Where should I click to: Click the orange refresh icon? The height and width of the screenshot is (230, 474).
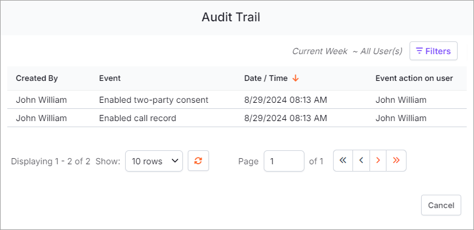click(198, 161)
